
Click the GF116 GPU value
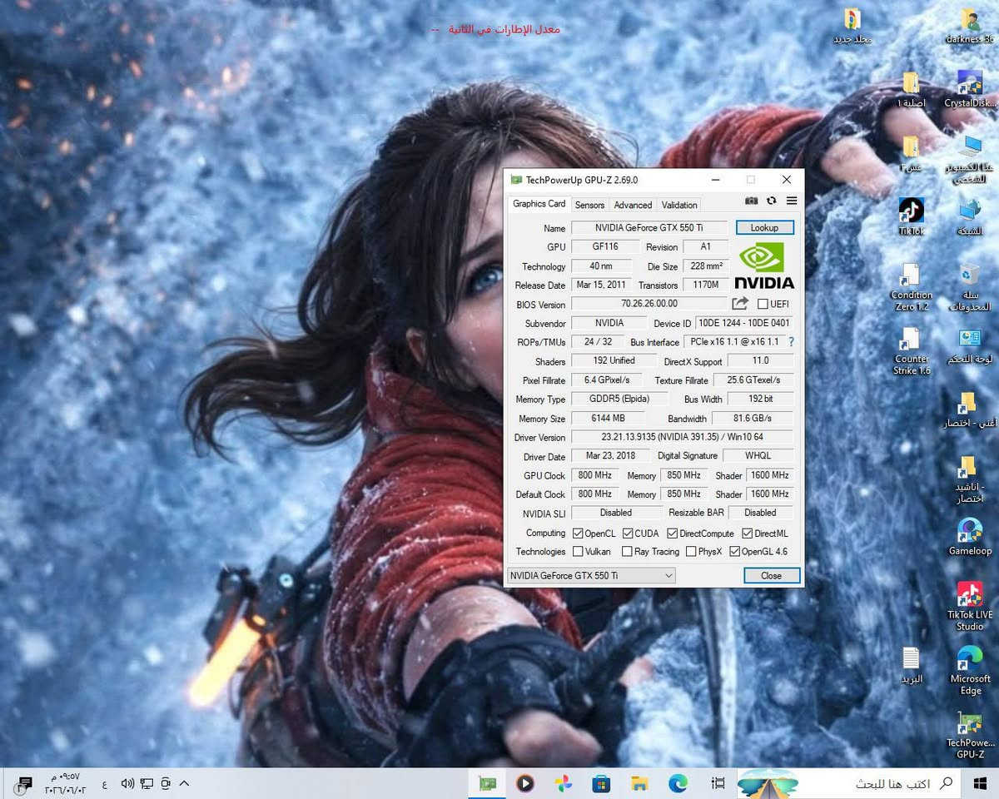click(x=605, y=246)
